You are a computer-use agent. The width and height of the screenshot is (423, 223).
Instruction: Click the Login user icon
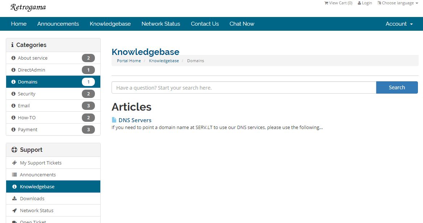point(359,3)
